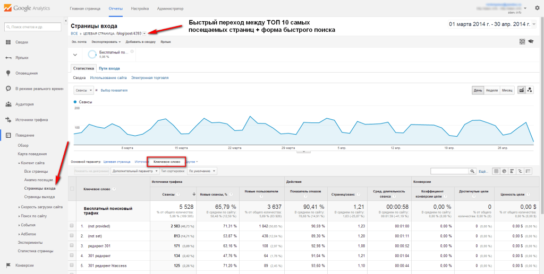This screenshot has height=274, width=544.
Task: Open the Администратор top menu item
Action: [171, 9]
